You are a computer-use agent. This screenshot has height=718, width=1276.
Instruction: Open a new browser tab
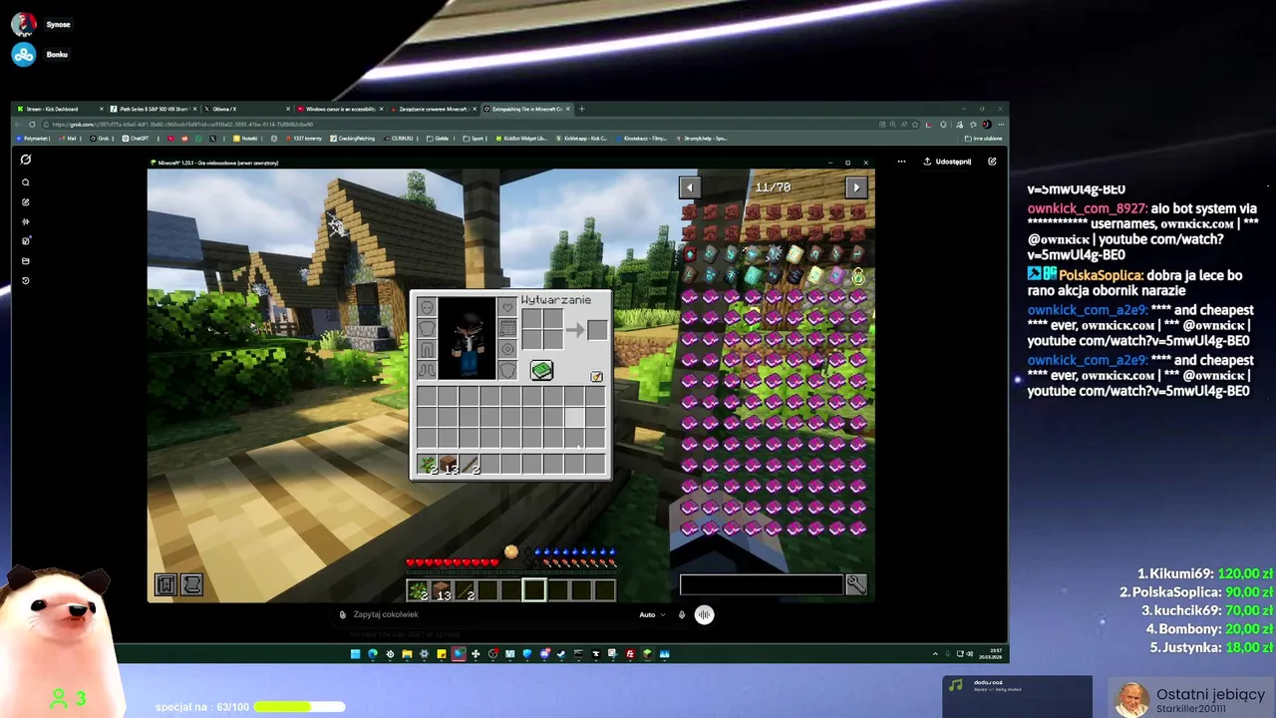(582, 109)
